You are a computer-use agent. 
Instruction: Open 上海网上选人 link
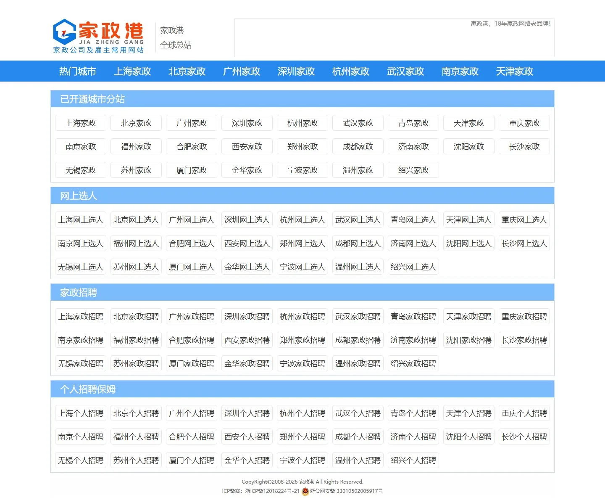coord(81,220)
